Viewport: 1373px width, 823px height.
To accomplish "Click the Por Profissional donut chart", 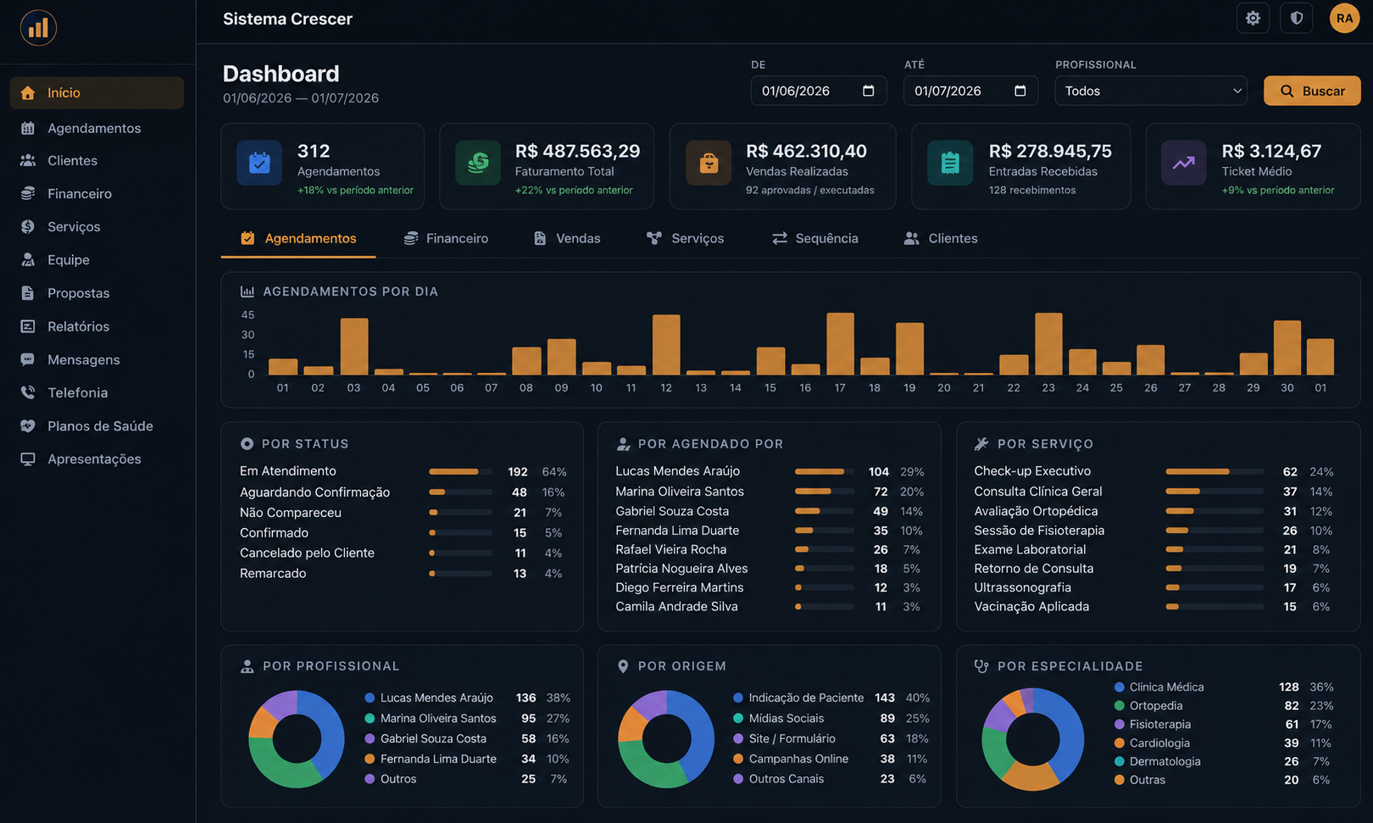I will tap(297, 738).
